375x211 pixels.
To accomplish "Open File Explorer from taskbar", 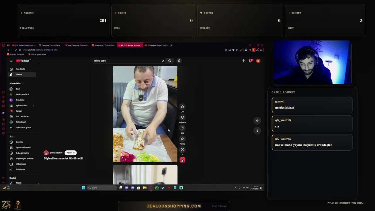I will [x=145, y=188].
